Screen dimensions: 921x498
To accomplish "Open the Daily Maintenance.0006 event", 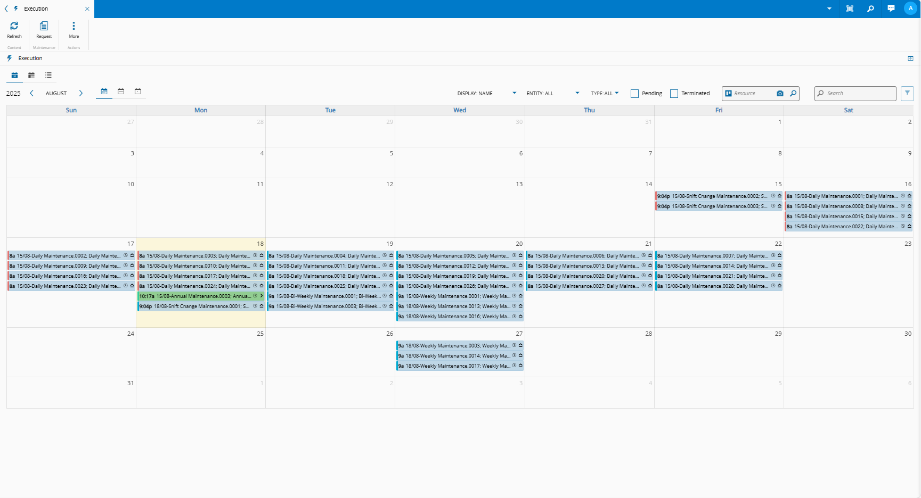I will 589,256.
